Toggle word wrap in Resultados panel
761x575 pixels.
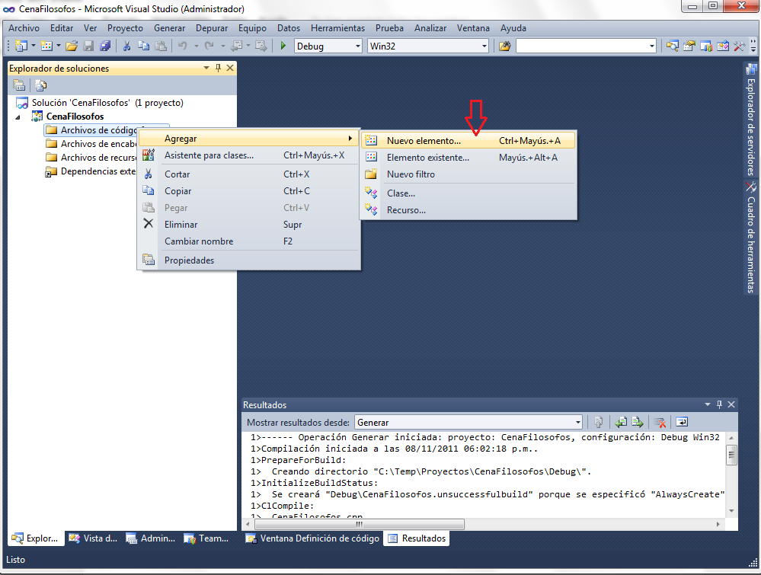[682, 422]
